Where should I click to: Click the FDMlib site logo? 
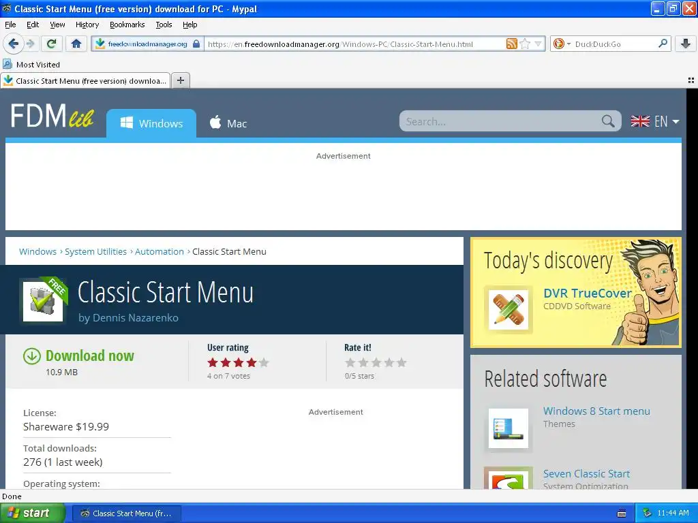[x=52, y=116]
